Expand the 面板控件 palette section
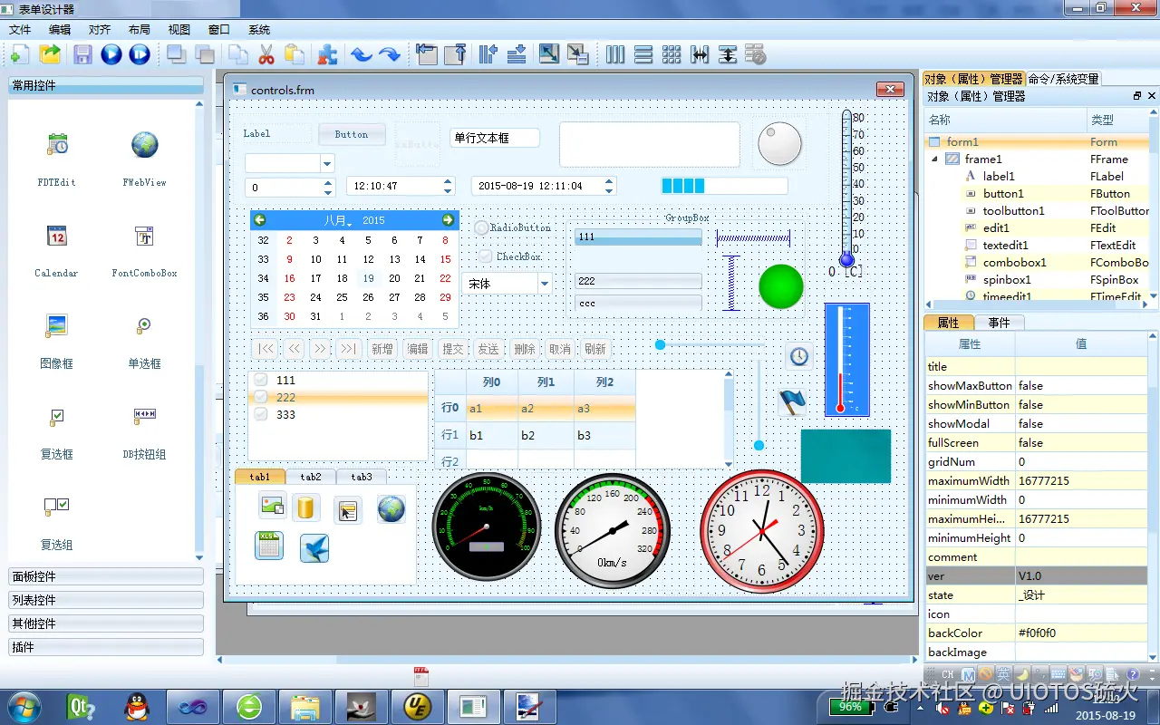Image resolution: width=1160 pixels, height=725 pixels. pos(106,576)
